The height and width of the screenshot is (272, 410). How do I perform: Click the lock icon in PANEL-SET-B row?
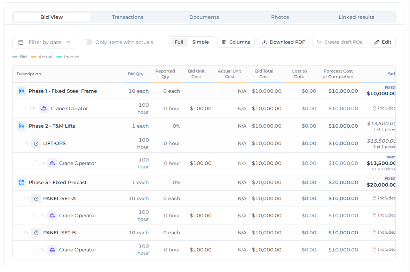pyautogui.click(x=374, y=233)
